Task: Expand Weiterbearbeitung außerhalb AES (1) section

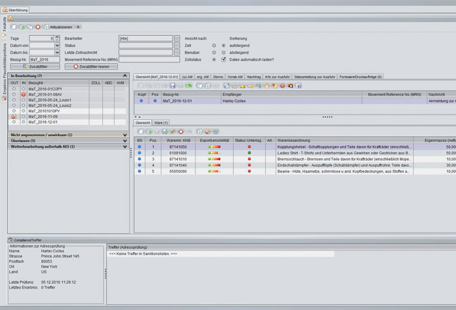Action: [x=125, y=147]
